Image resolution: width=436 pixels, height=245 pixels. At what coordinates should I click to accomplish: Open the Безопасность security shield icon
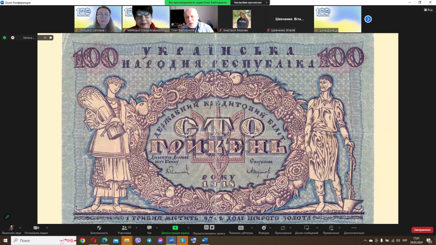[99, 228]
